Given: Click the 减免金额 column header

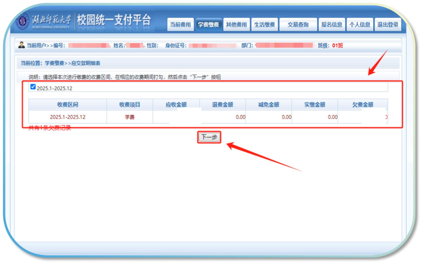Looking at the screenshot, I should tap(268, 105).
